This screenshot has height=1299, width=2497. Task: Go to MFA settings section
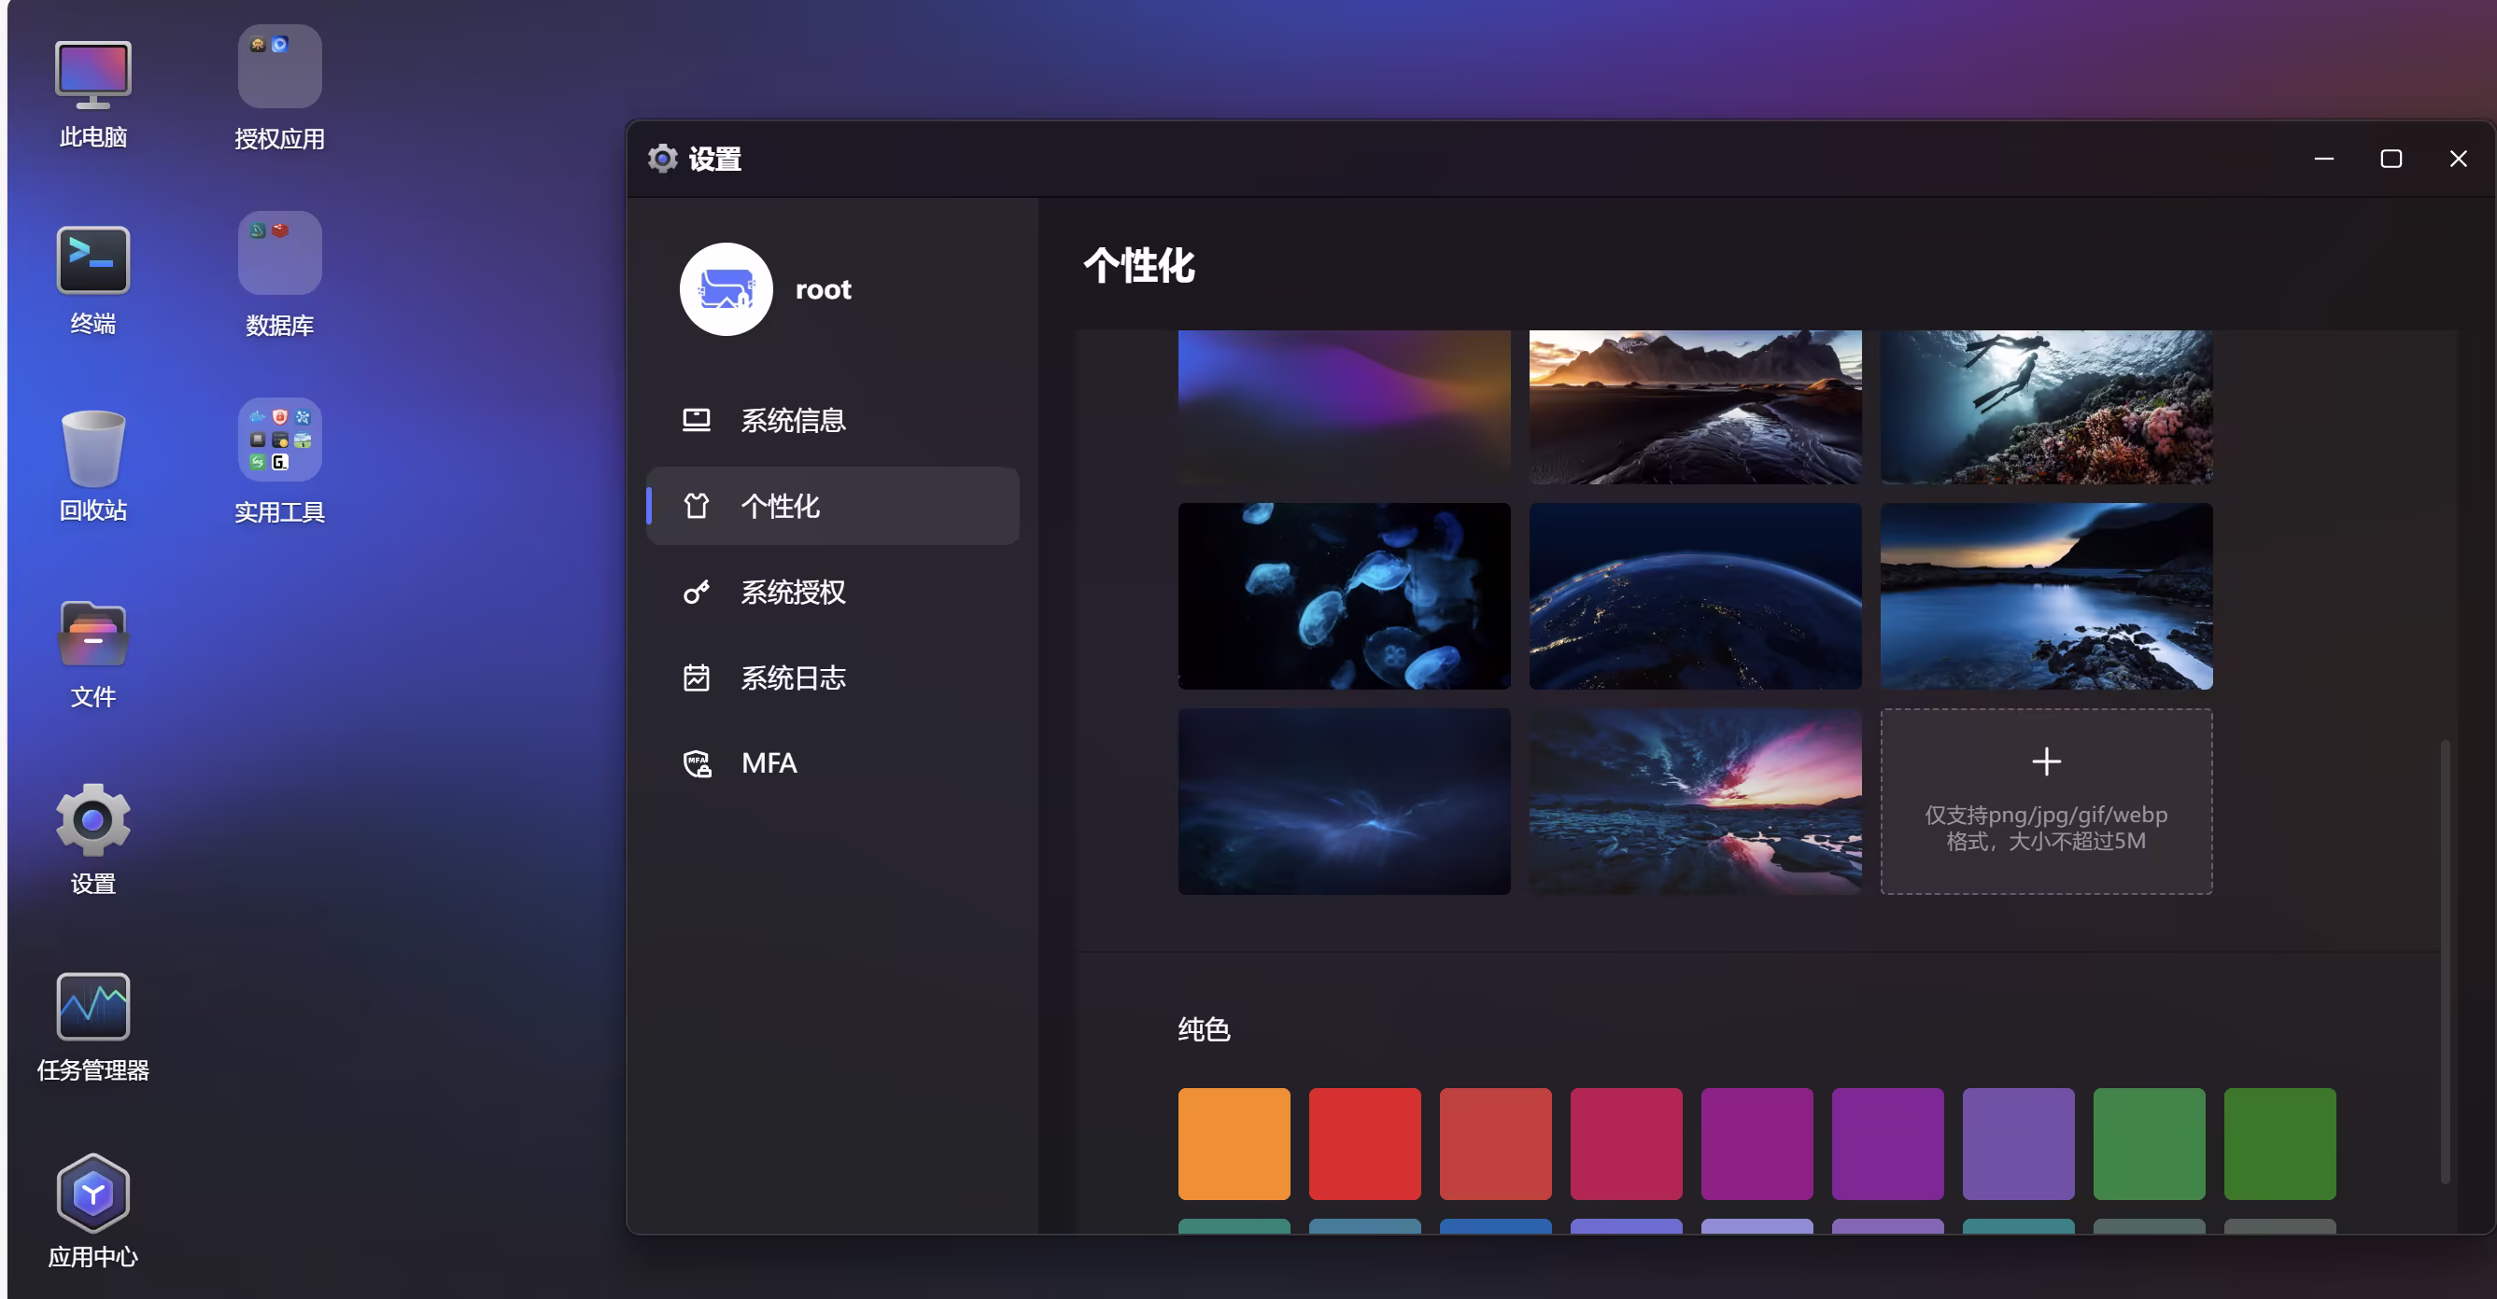click(x=769, y=763)
